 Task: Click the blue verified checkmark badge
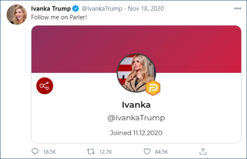click(76, 9)
